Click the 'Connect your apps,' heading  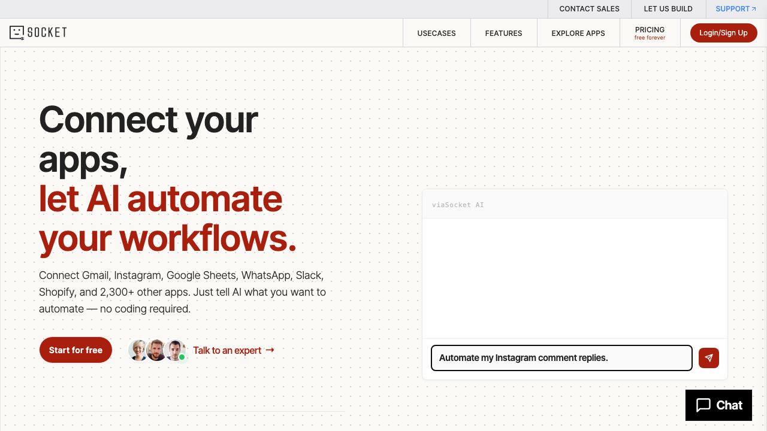148,139
